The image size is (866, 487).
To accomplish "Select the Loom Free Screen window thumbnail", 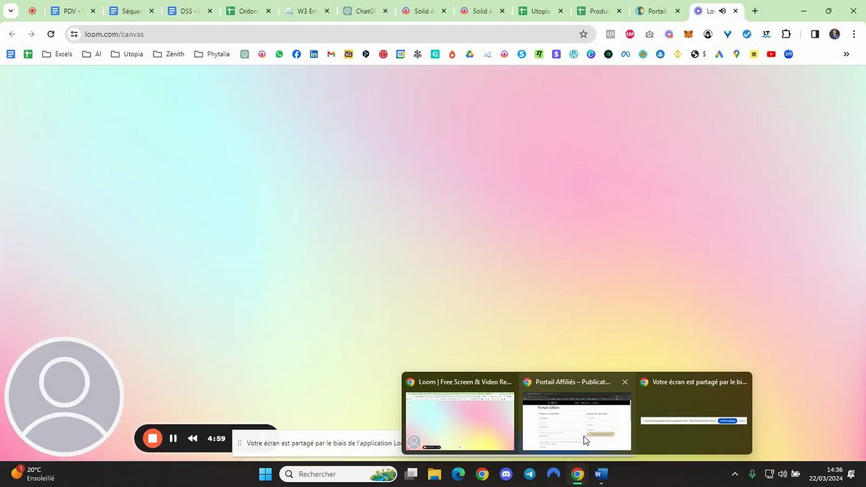I will 460,421.
